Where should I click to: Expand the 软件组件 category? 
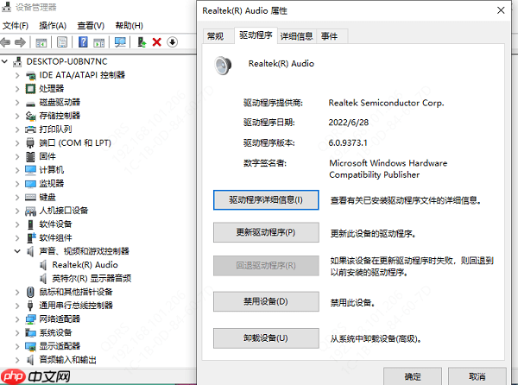coord(17,238)
